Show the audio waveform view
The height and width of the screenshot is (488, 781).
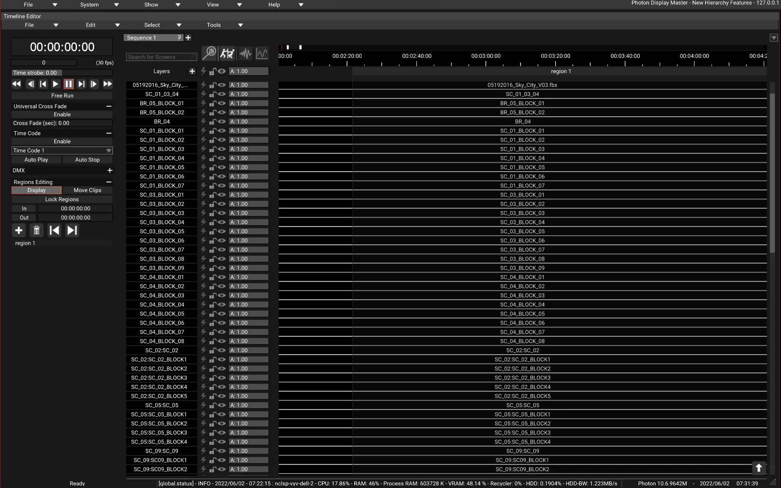click(x=245, y=53)
